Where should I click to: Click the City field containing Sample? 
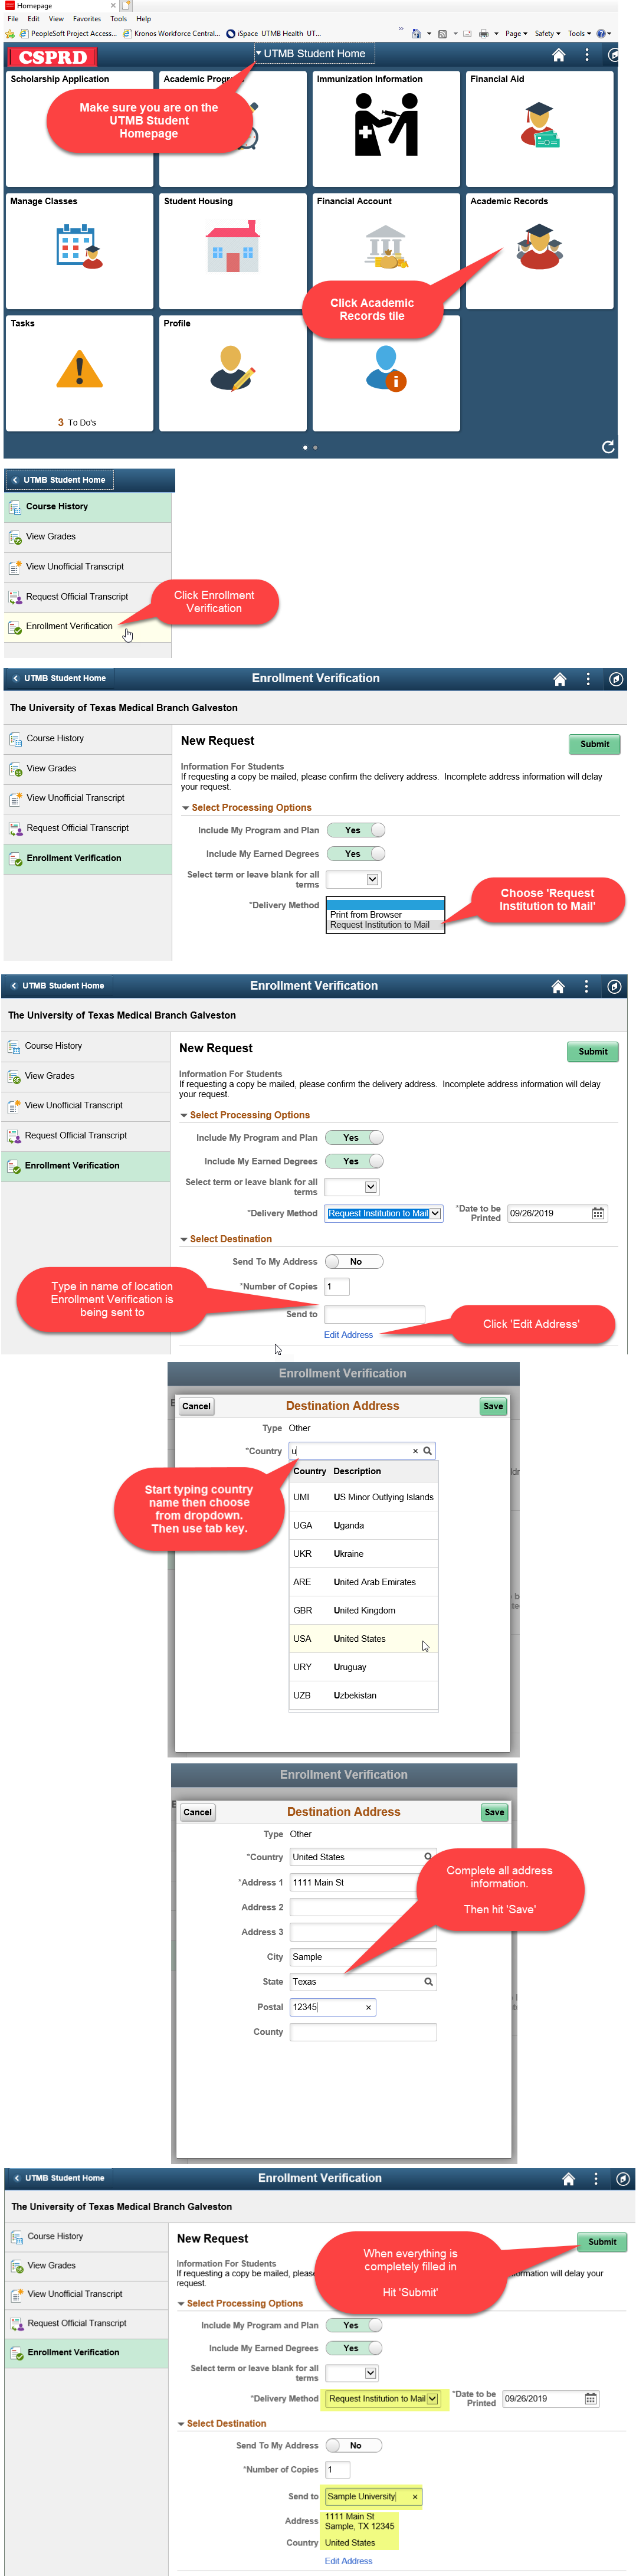pyautogui.click(x=363, y=1956)
